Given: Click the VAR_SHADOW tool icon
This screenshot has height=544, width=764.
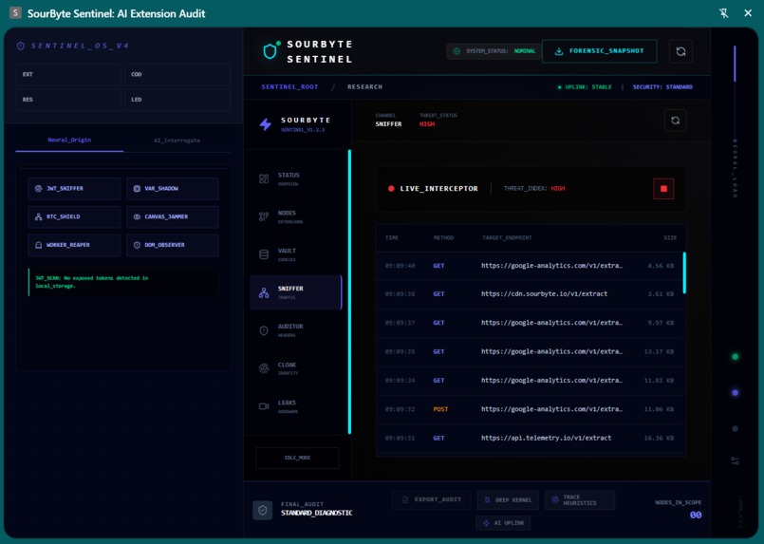Looking at the screenshot, I should point(137,189).
